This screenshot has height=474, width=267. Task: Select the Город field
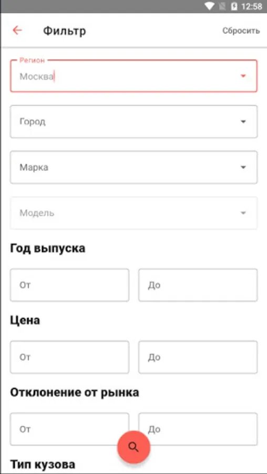(133, 122)
